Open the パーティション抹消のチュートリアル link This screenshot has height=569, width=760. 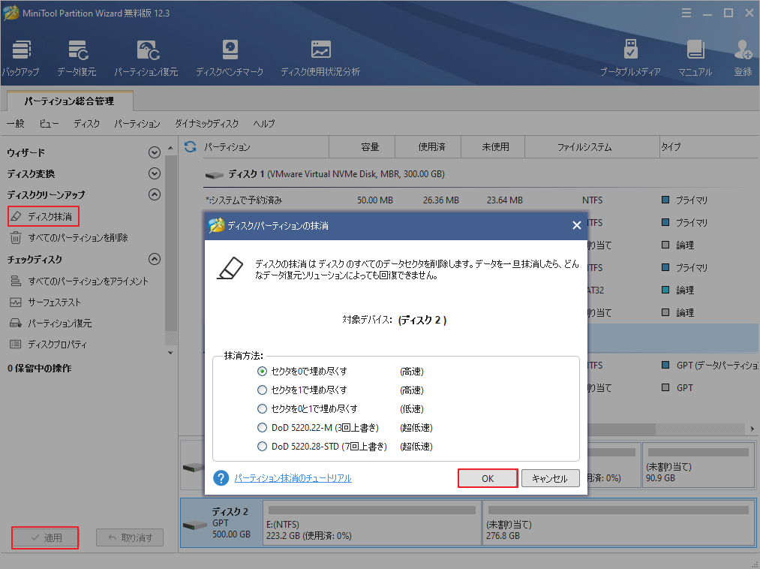tap(293, 478)
